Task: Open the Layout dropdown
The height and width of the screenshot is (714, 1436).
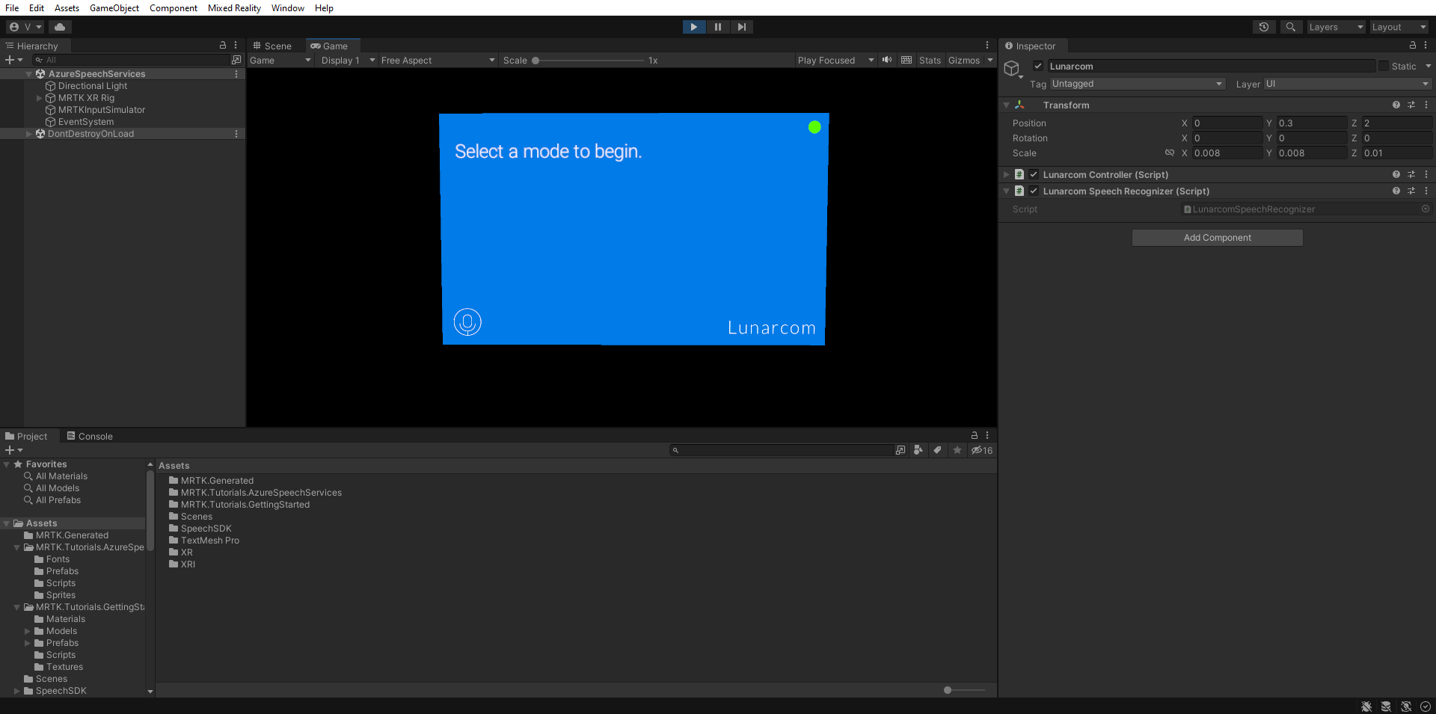Action: pyautogui.click(x=1399, y=27)
